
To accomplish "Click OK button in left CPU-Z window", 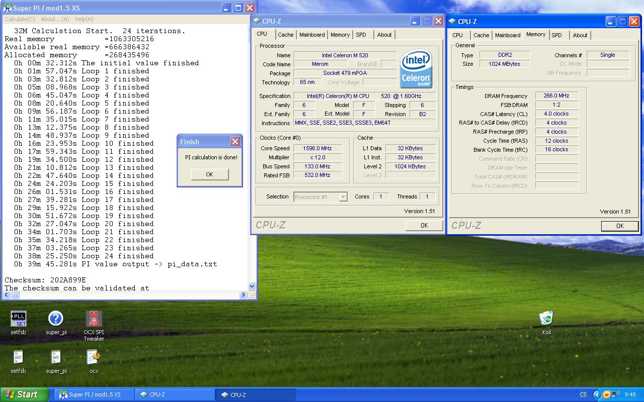I will pos(424,226).
